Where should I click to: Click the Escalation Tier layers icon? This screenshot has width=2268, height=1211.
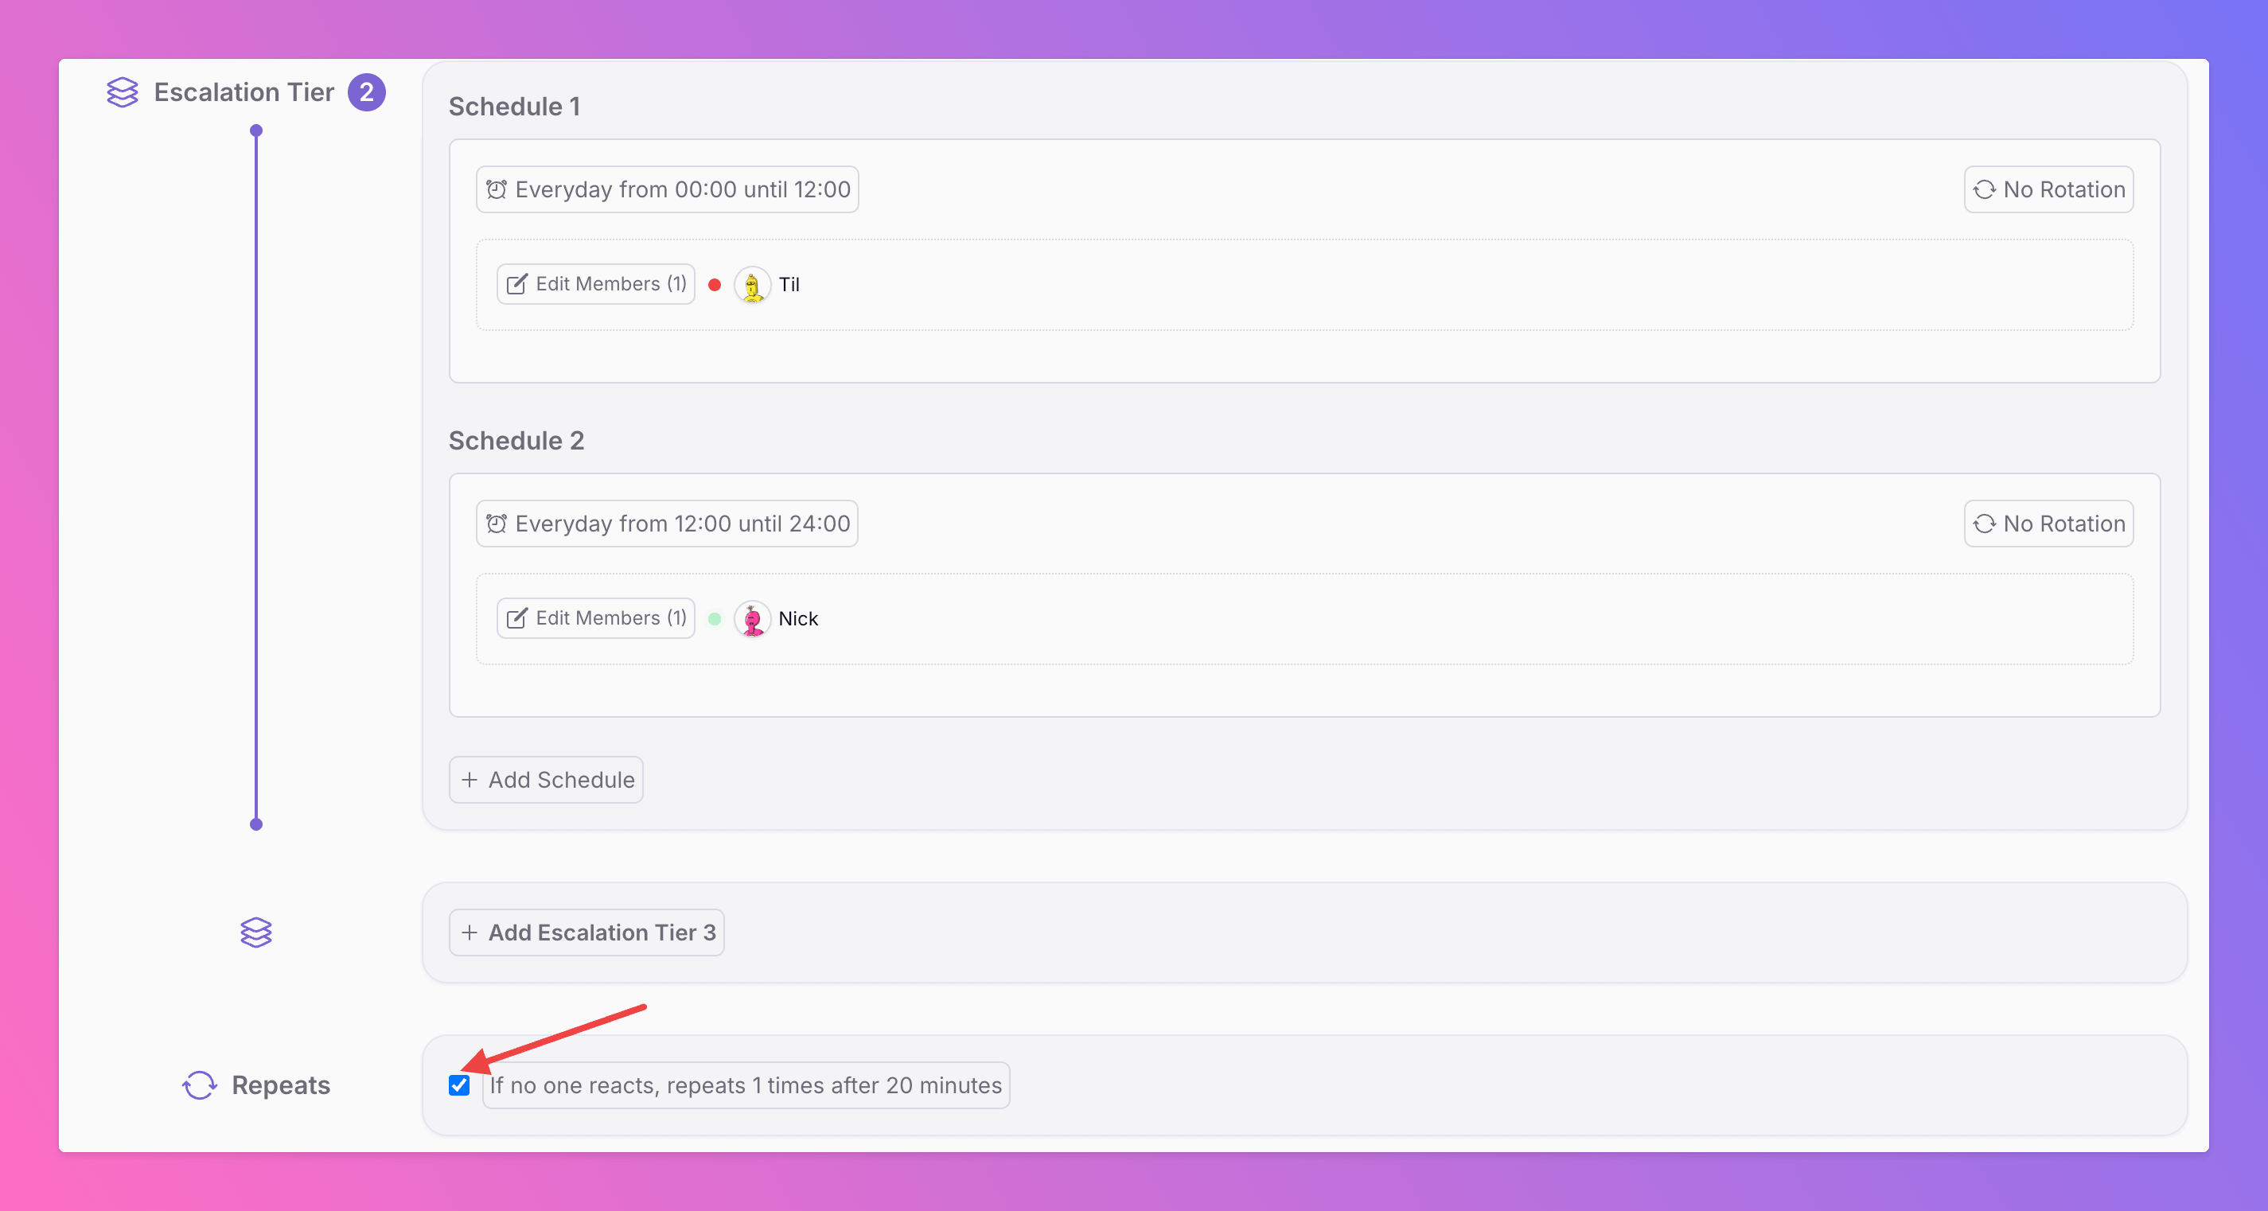coord(122,92)
